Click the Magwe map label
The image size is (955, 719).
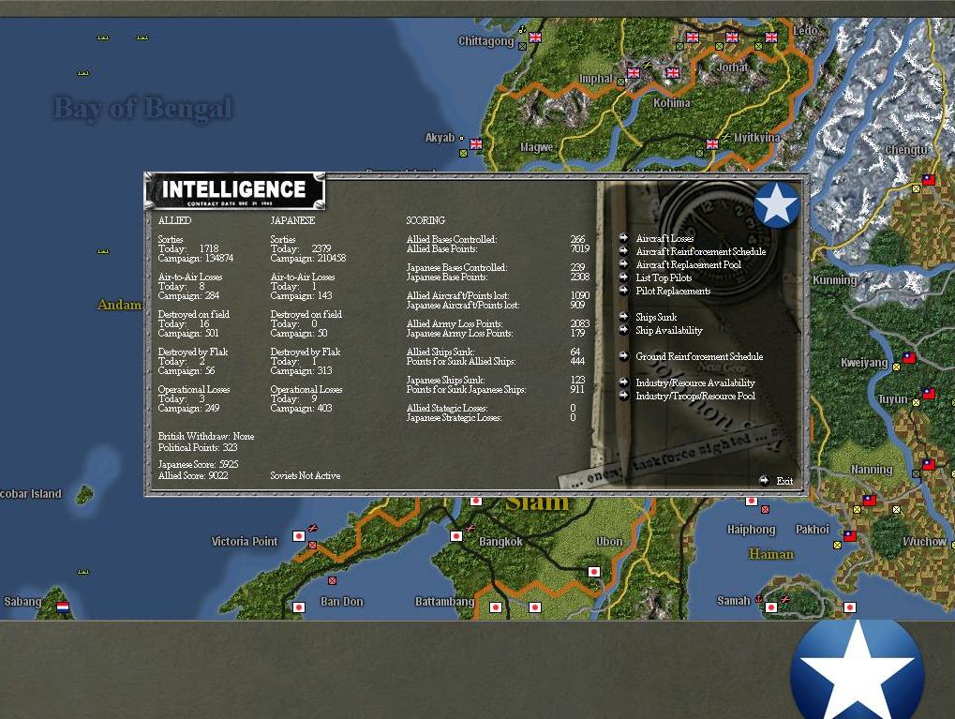[537, 147]
